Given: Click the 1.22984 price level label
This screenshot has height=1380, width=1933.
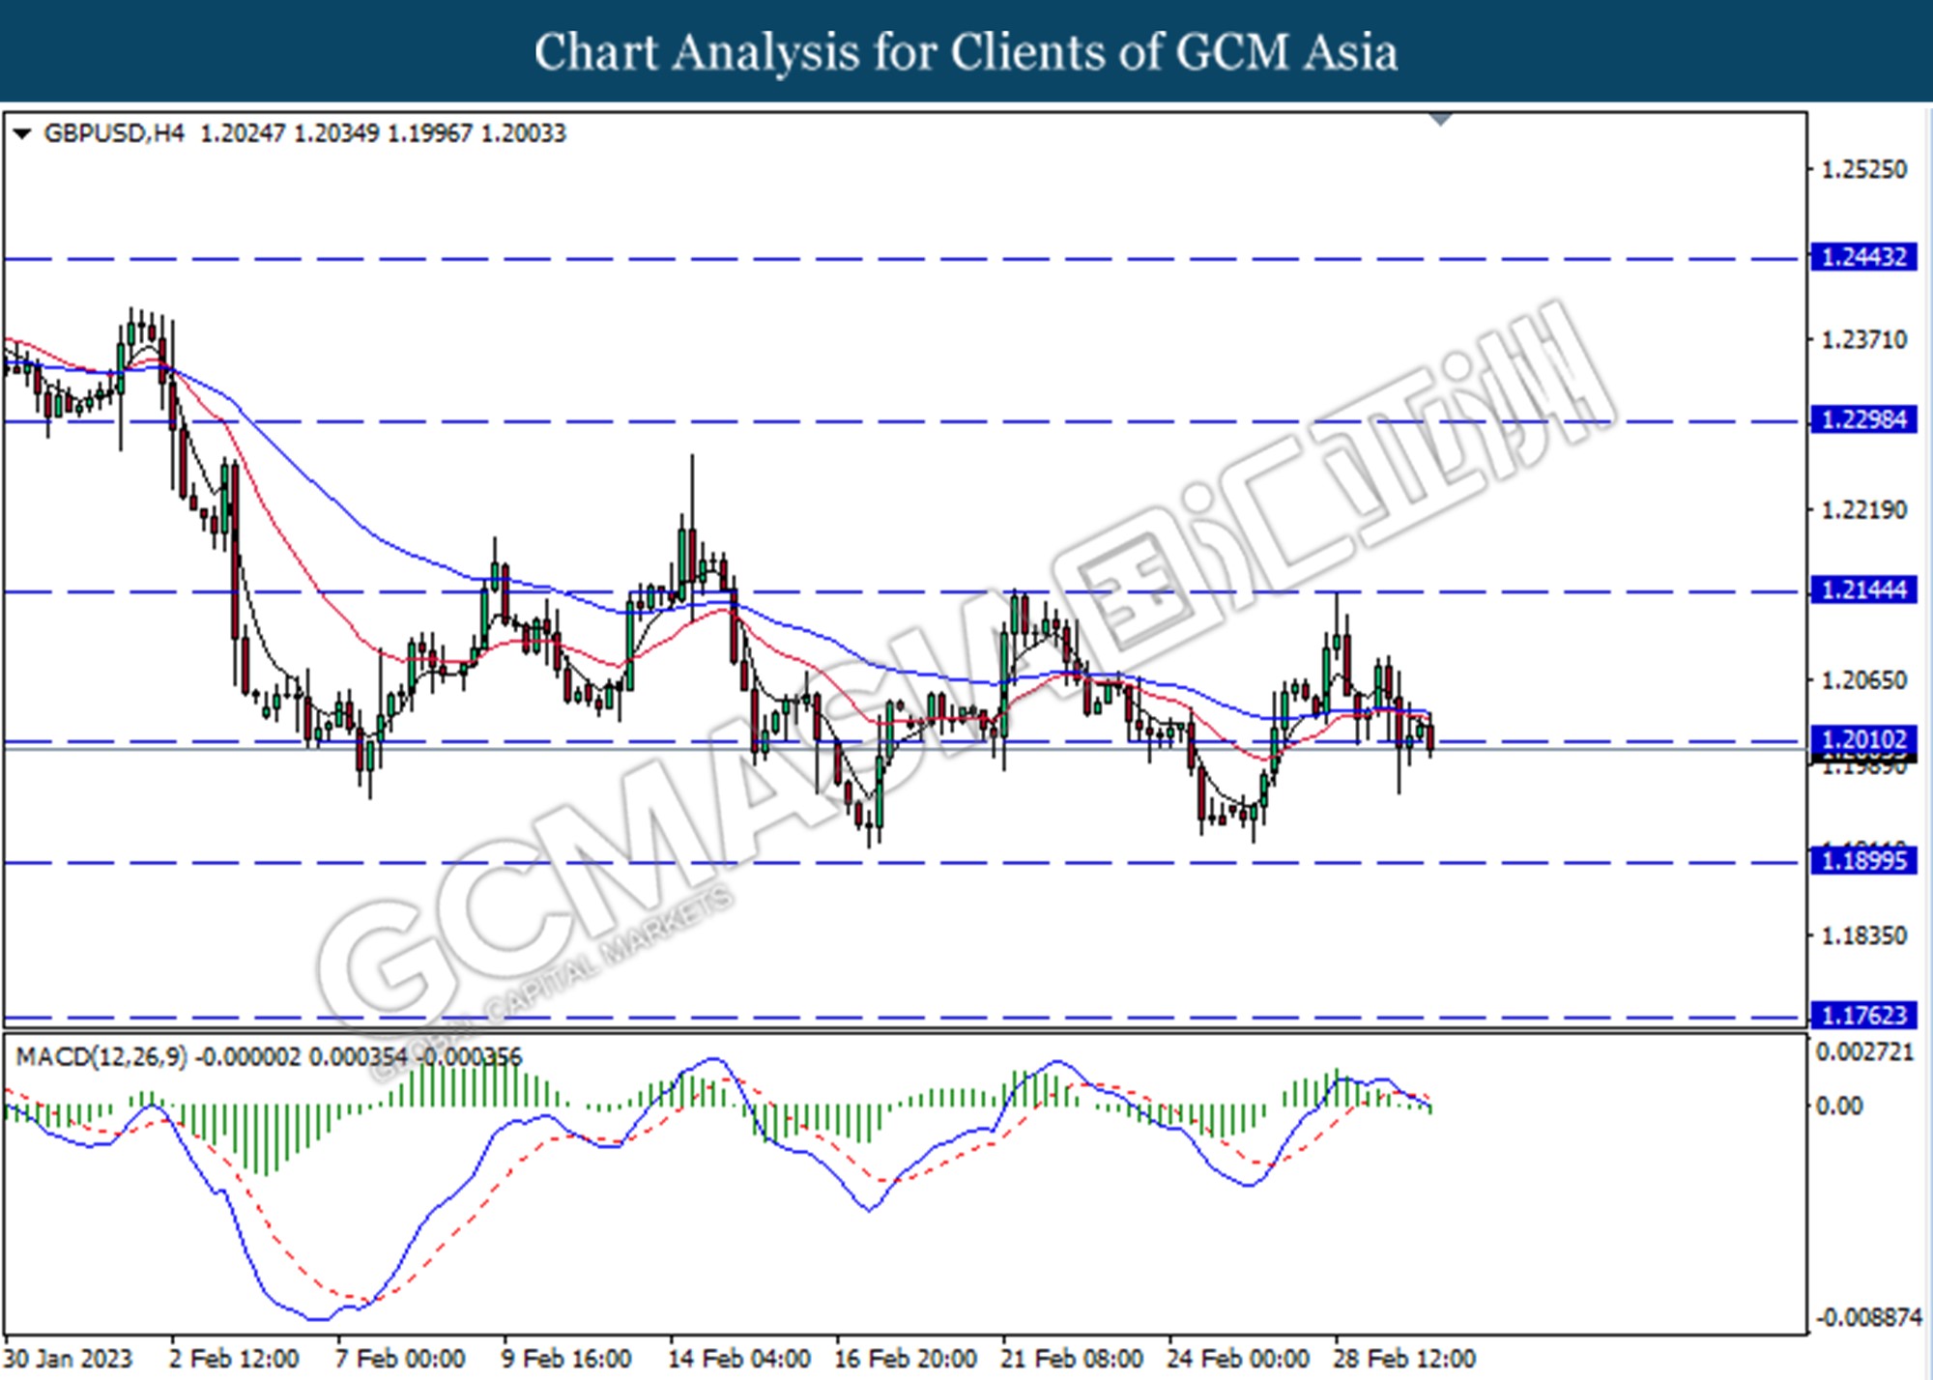Looking at the screenshot, I should (x=1863, y=420).
